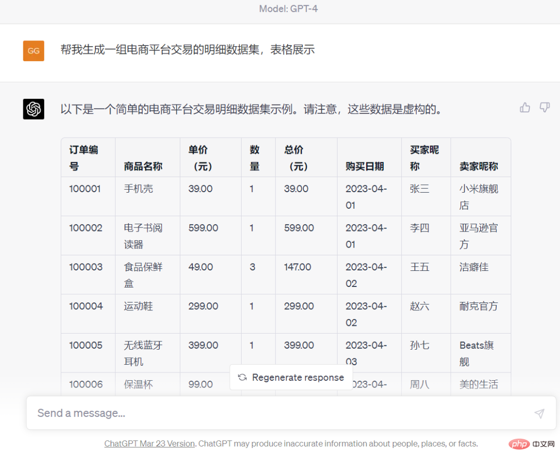Click the orange GG user avatar

coord(34,51)
